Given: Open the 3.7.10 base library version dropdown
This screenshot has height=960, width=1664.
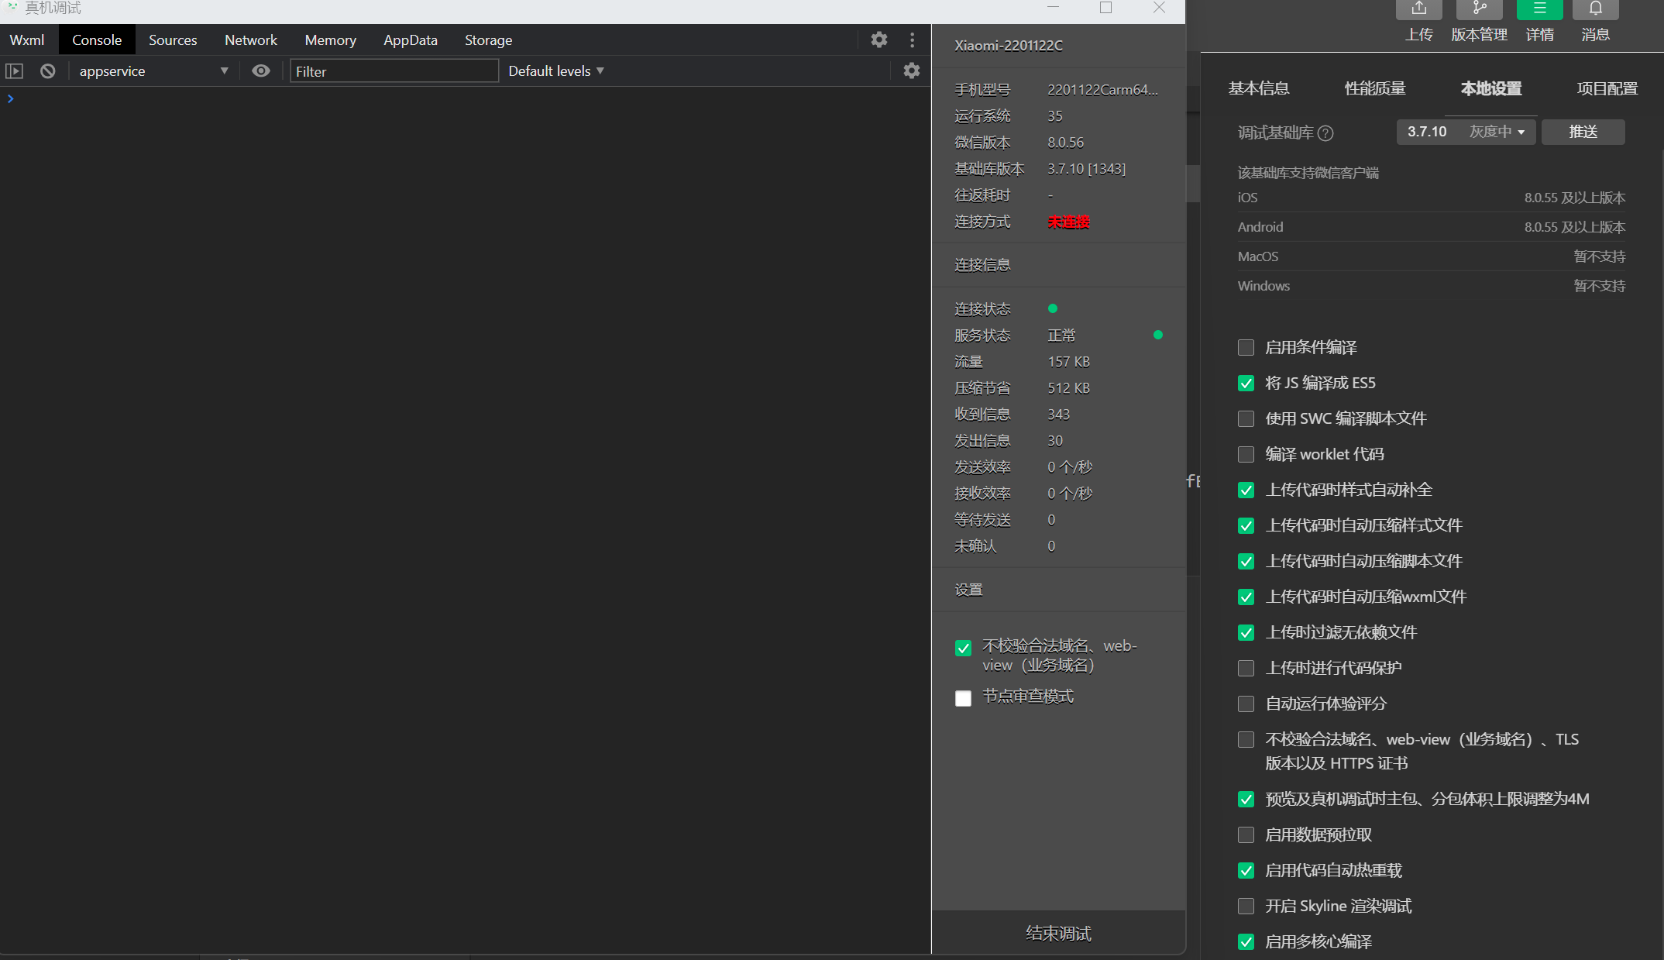Looking at the screenshot, I should pos(1466,132).
